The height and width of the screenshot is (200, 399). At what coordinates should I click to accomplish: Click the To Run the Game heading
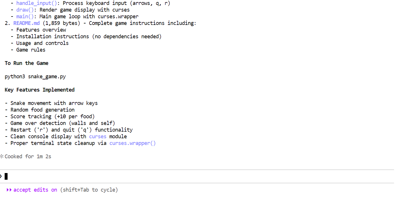(x=26, y=63)
